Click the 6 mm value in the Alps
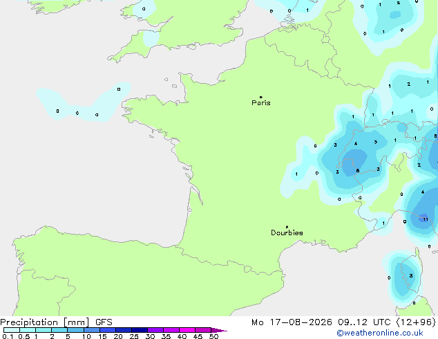This screenshot has height=339, width=438. 358,171
